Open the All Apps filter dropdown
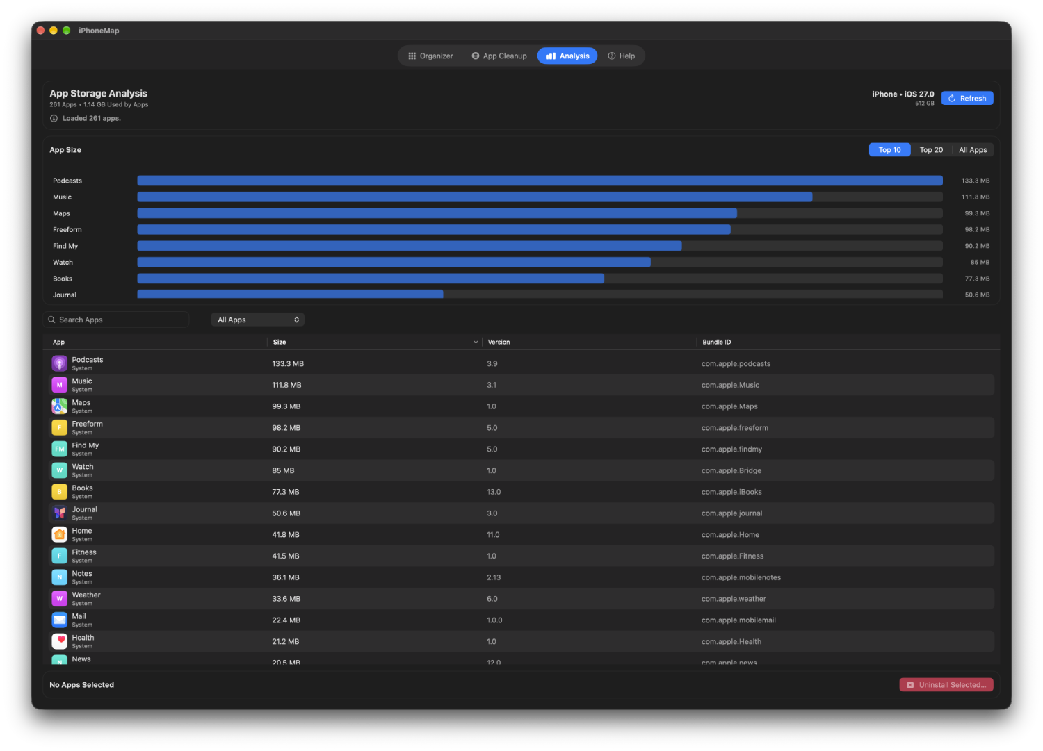The width and height of the screenshot is (1043, 751). 258,320
